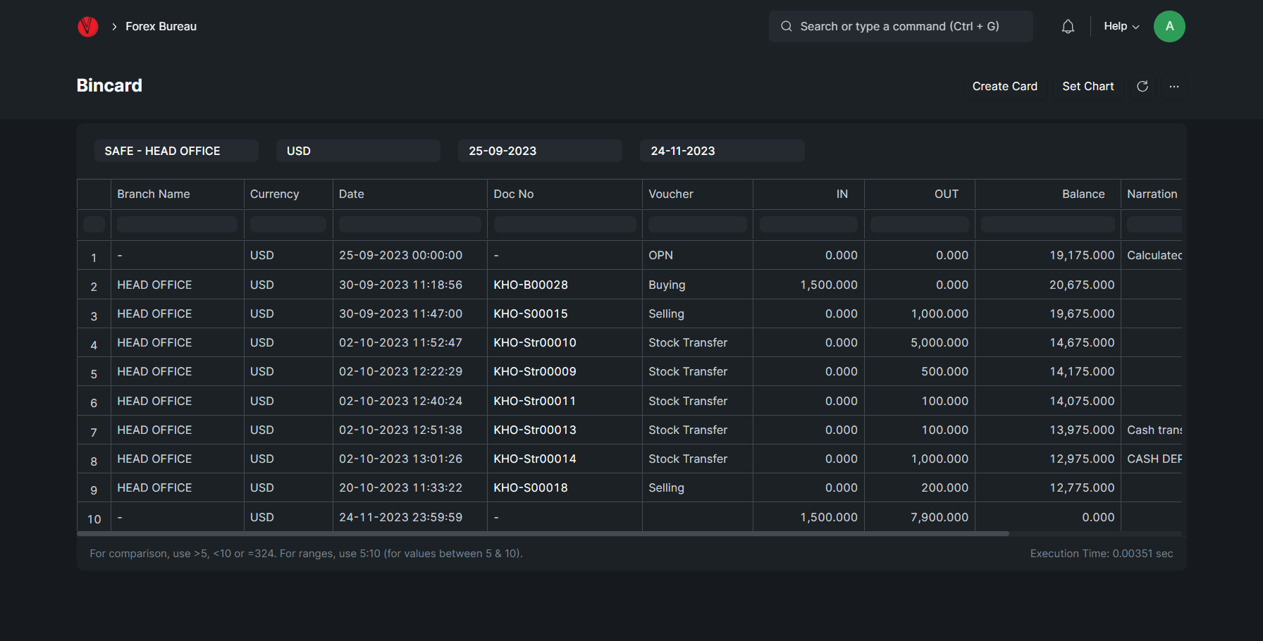Screen dimensions: 1263x641
Task: Filter the Branch Name column
Action: pyautogui.click(x=177, y=225)
